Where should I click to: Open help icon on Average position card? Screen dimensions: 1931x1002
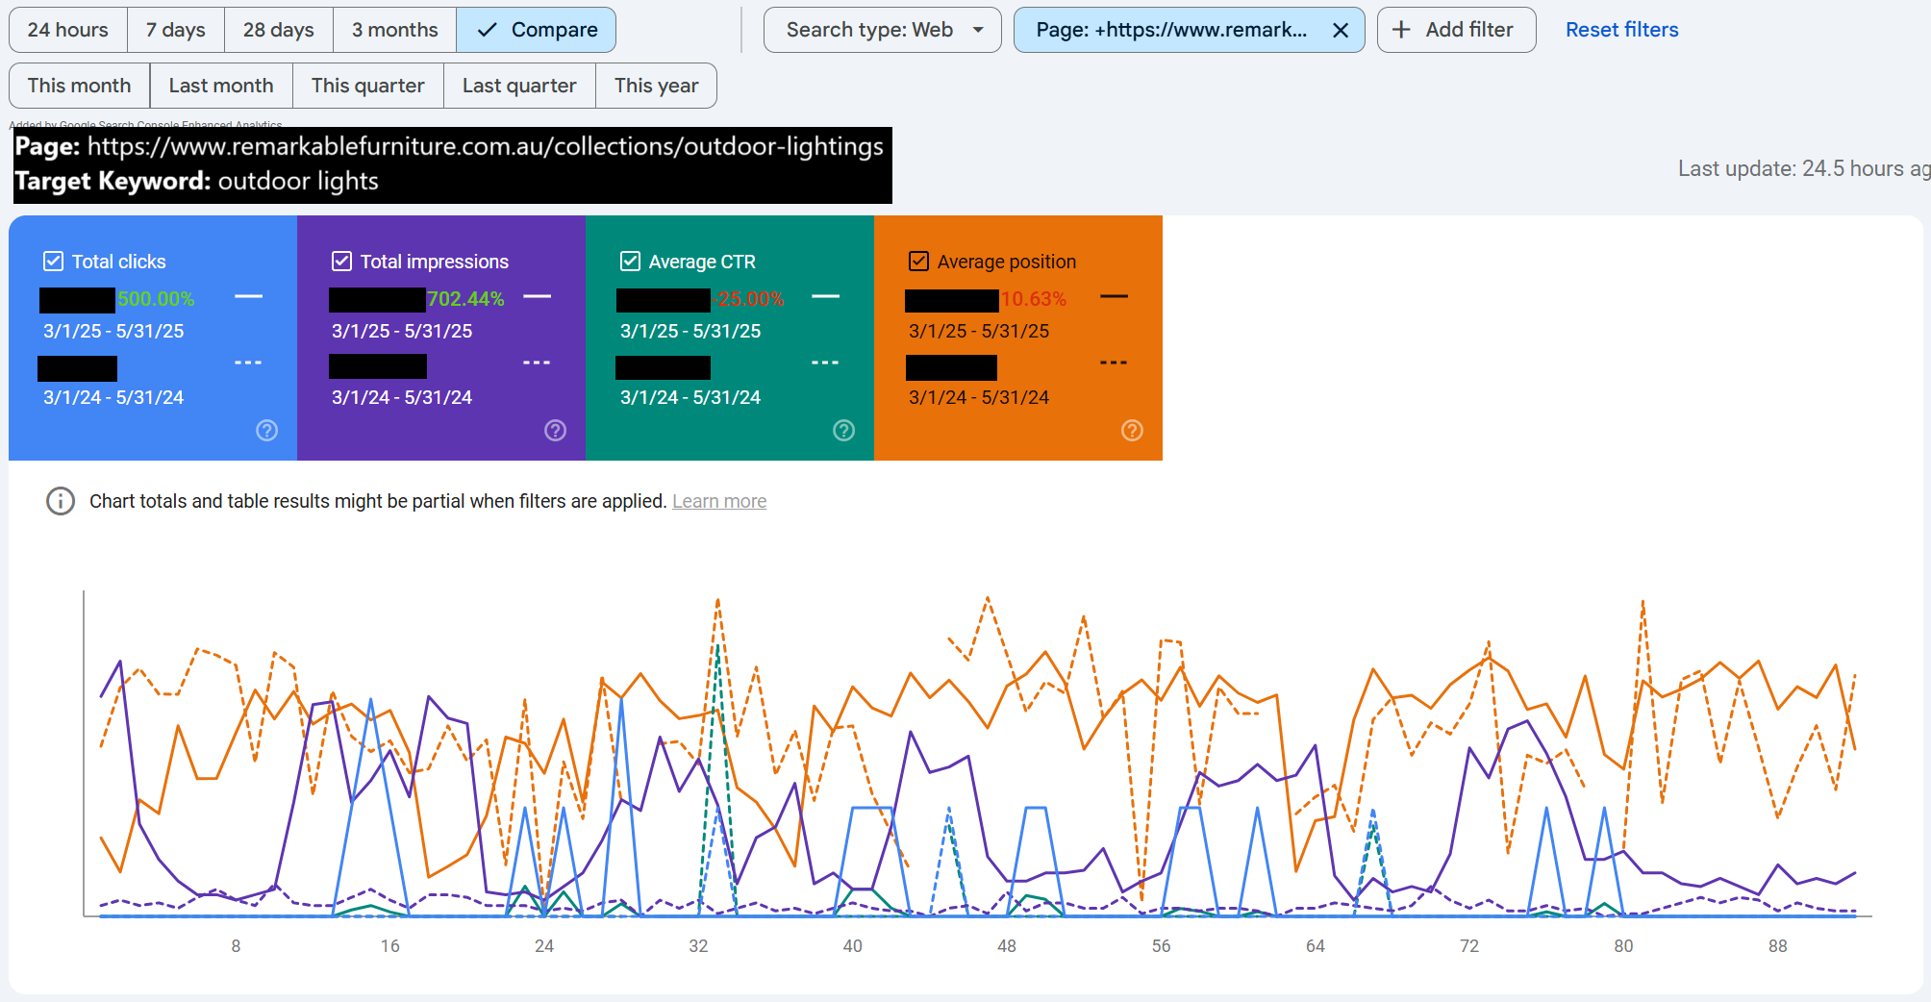pyautogui.click(x=1133, y=431)
